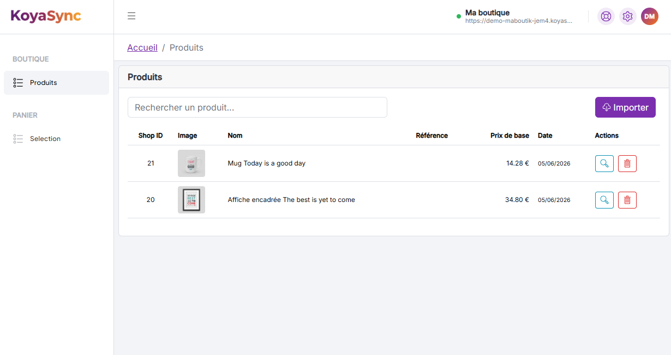
Task: Click the Produits panel heading
Action: tap(145, 77)
